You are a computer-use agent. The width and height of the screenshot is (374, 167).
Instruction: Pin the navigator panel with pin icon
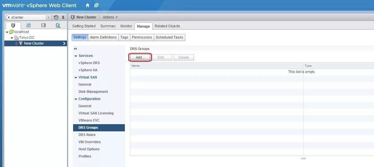tap(63, 17)
